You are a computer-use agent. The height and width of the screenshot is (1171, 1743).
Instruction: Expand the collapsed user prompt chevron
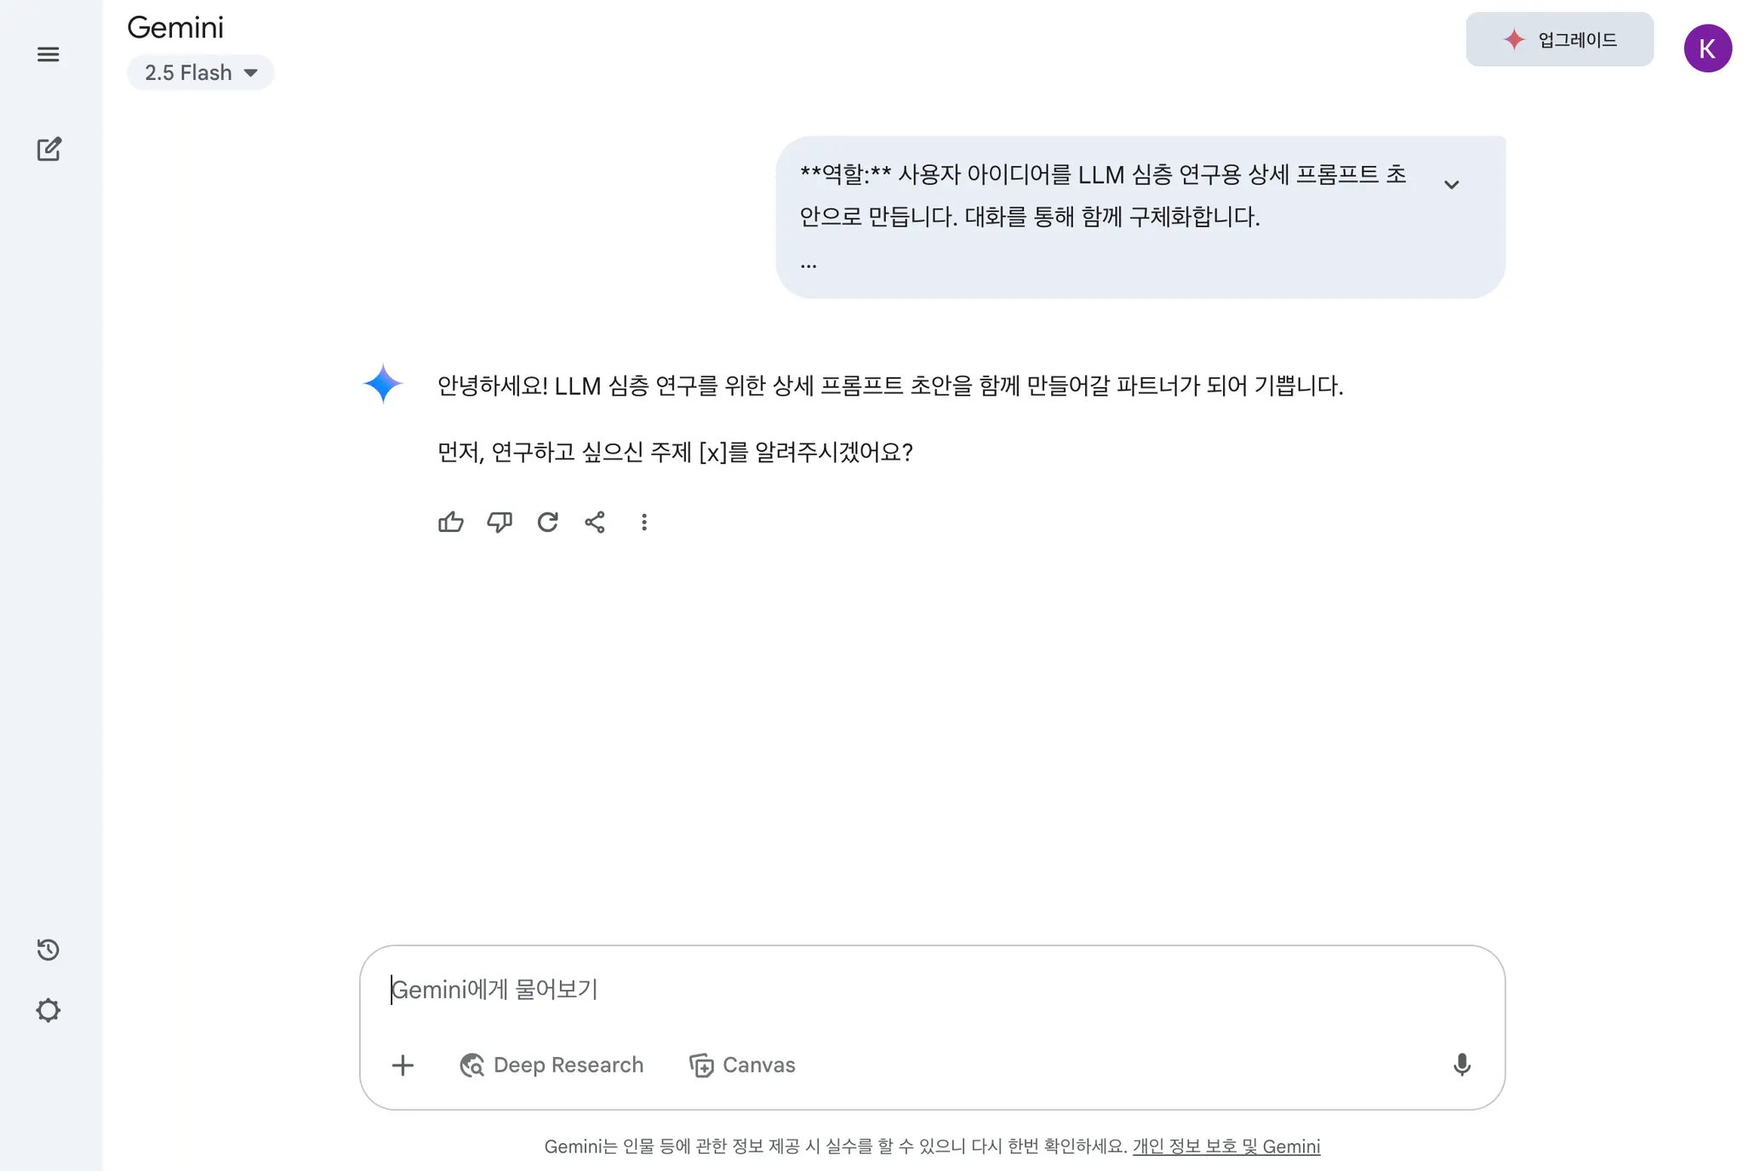[1452, 185]
